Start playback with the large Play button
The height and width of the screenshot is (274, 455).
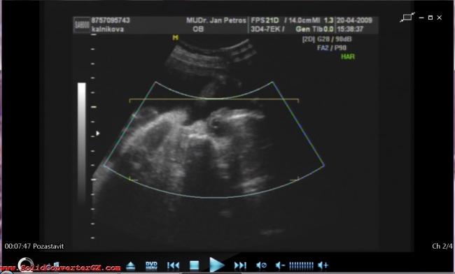click(217, 264)
